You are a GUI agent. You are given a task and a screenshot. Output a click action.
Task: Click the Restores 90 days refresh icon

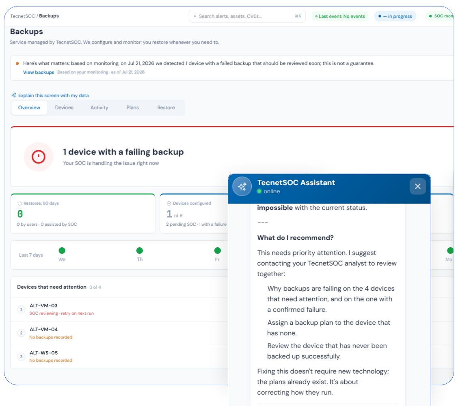(19, 203)
